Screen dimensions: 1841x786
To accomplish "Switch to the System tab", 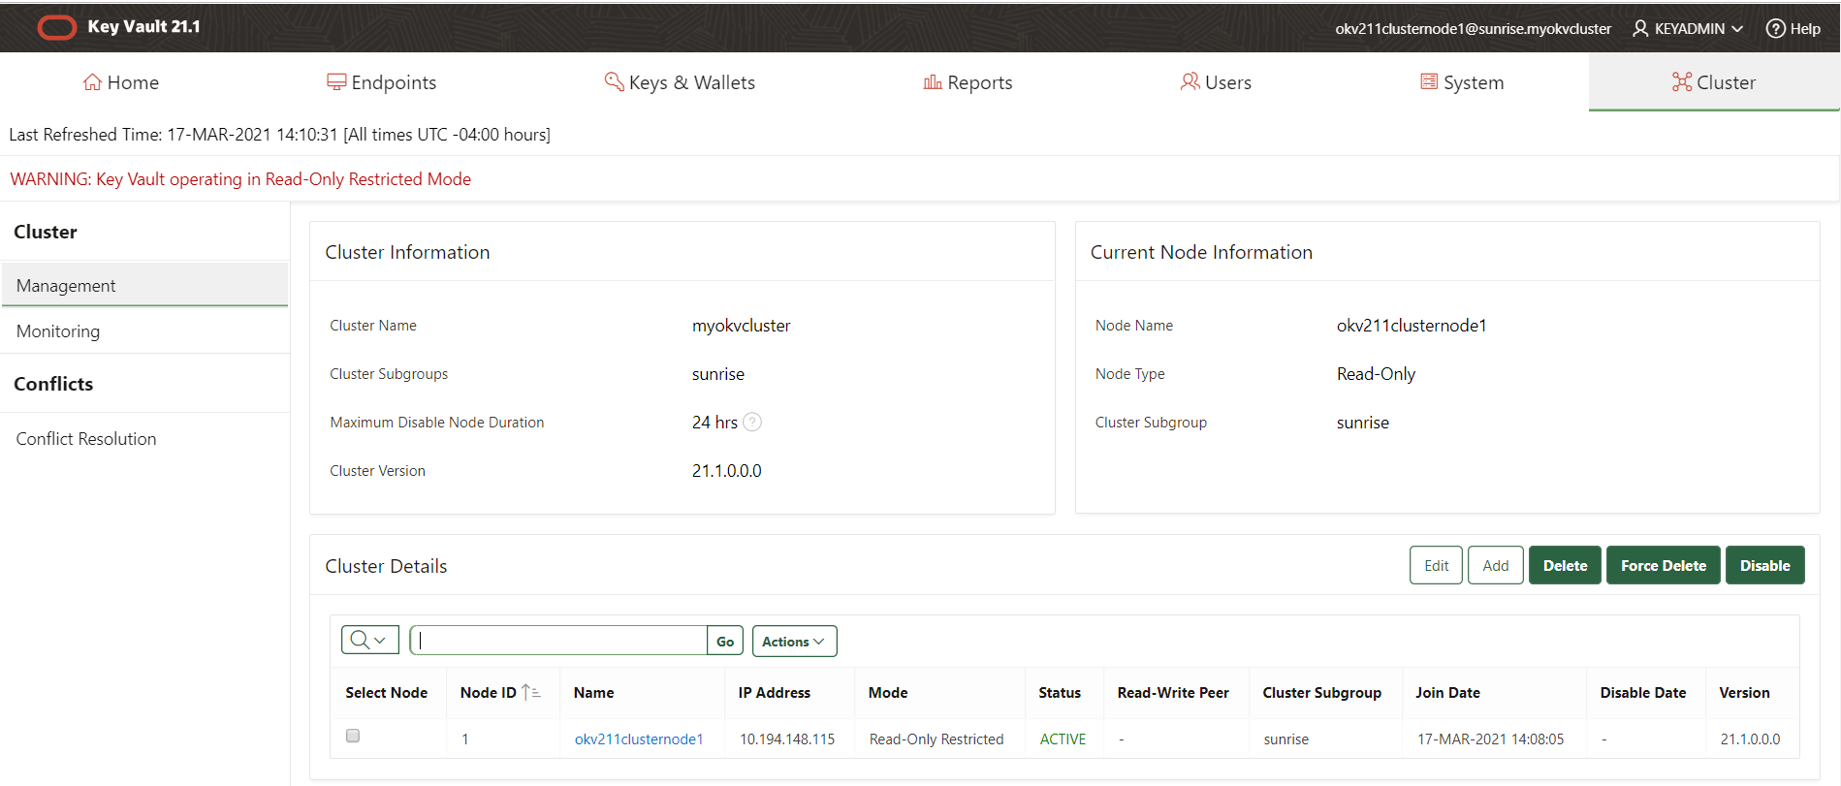I will [1462, 82].
